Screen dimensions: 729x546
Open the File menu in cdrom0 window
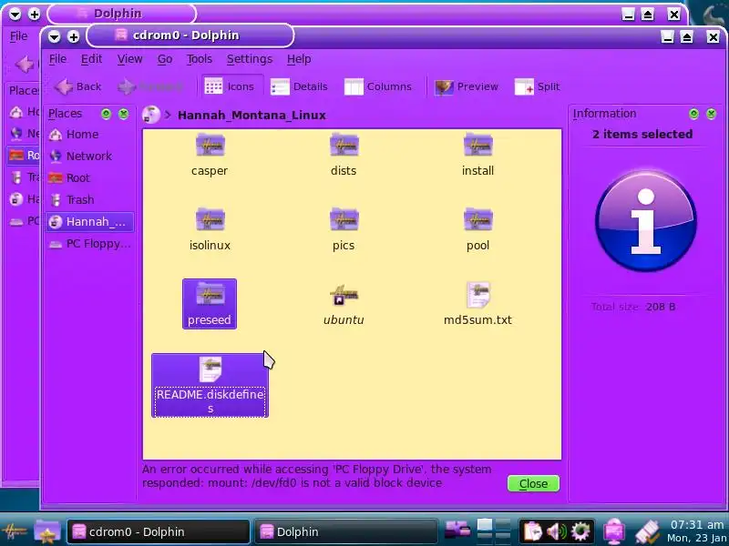57,59
